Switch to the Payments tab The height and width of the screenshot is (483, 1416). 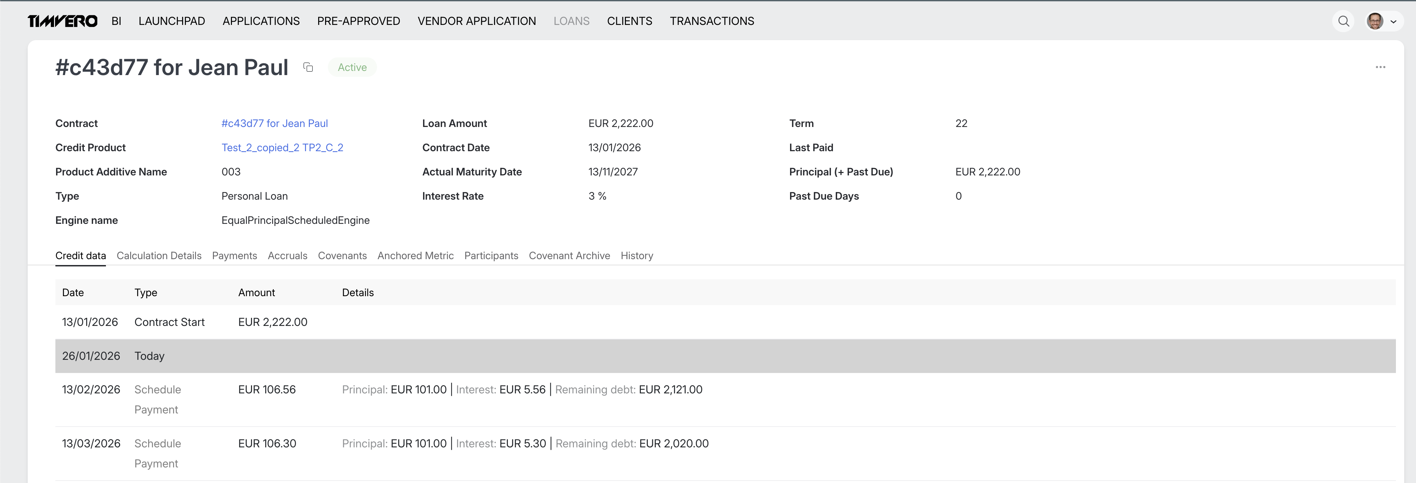(234, 255)
